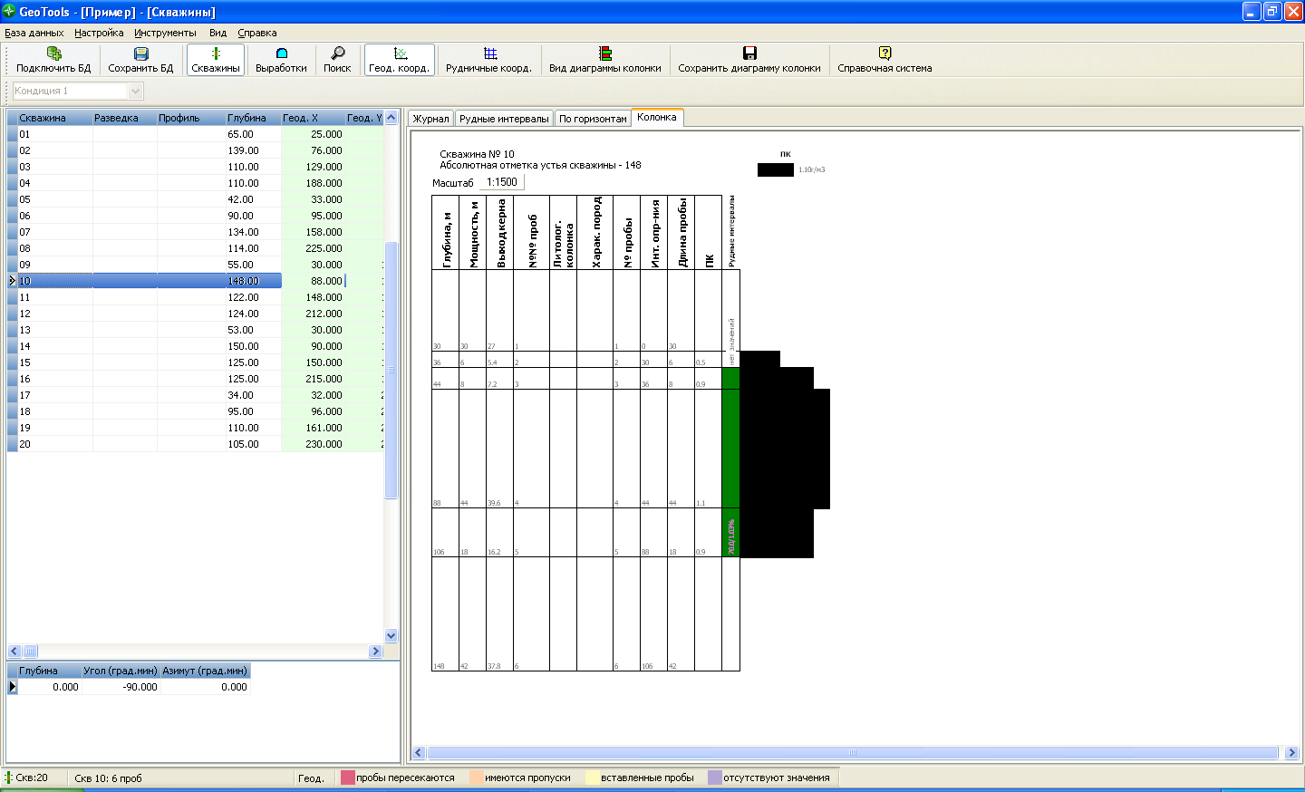
Task: Open the Инструменты menu
Action: tap(165, 33)
